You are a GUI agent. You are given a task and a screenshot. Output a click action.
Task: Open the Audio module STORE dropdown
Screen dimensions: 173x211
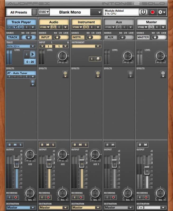click(x=45, y=27)
